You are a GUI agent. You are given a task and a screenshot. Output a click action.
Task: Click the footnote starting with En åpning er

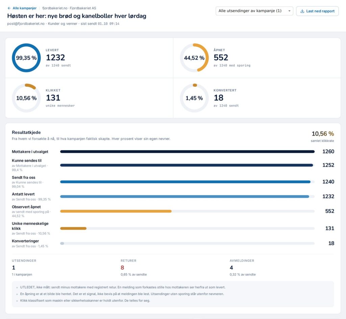coord(122,294)
